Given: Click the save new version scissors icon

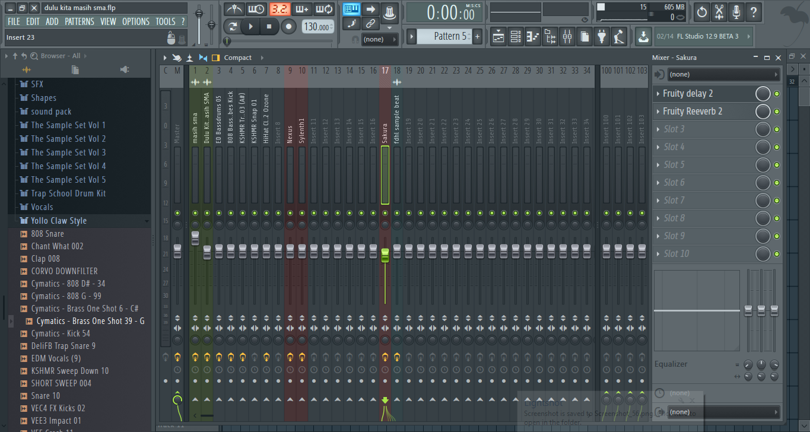Looking at the screenshot, I should coord(719,12).
